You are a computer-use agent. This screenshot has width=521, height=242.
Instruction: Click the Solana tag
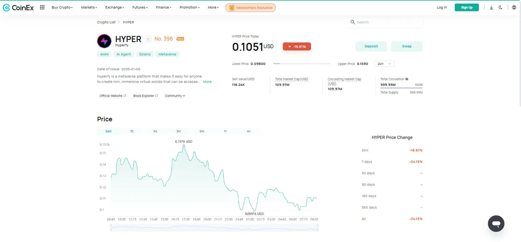click(x=145, y=54)
